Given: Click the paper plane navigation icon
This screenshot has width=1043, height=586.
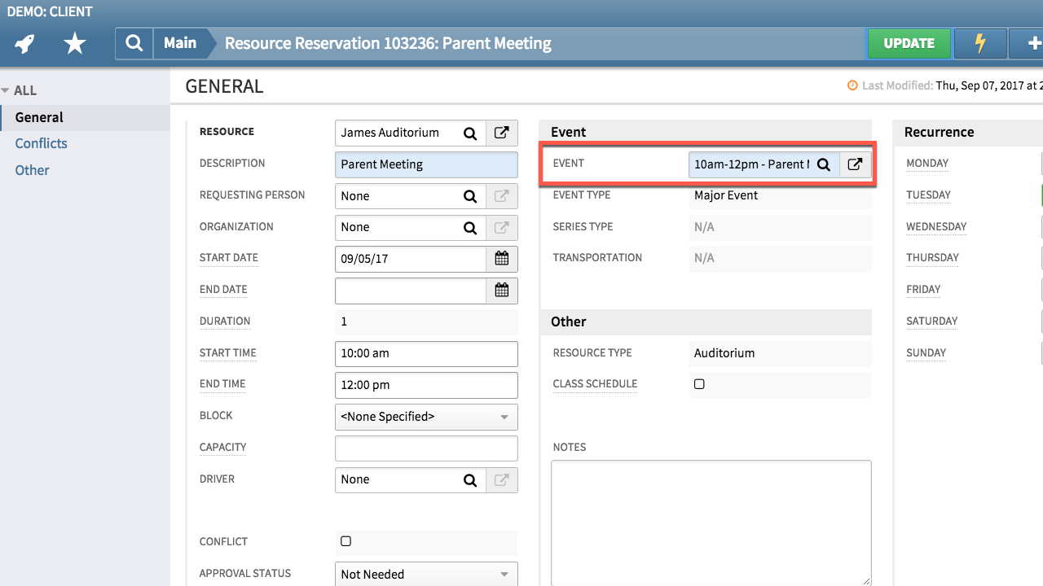Looking at the screenshot, I should 24,43.
